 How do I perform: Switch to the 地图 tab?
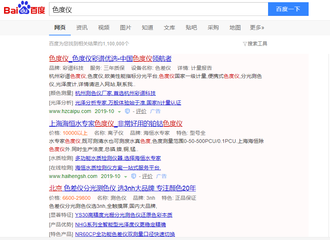tap(235, 28)
